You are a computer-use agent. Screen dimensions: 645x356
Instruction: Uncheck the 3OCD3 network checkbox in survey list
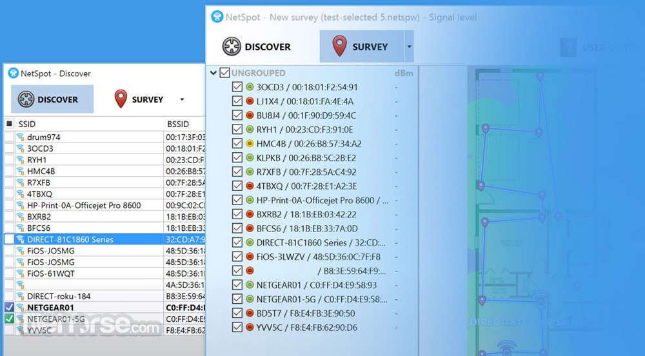tap(237, 86)
